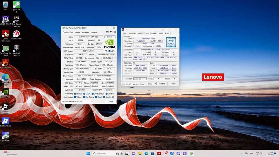Open the Socket #1 selection dropdown in CPU-Z
This screenshot has height=157, width=279.
pyautogui.click(x=140, y=79)
